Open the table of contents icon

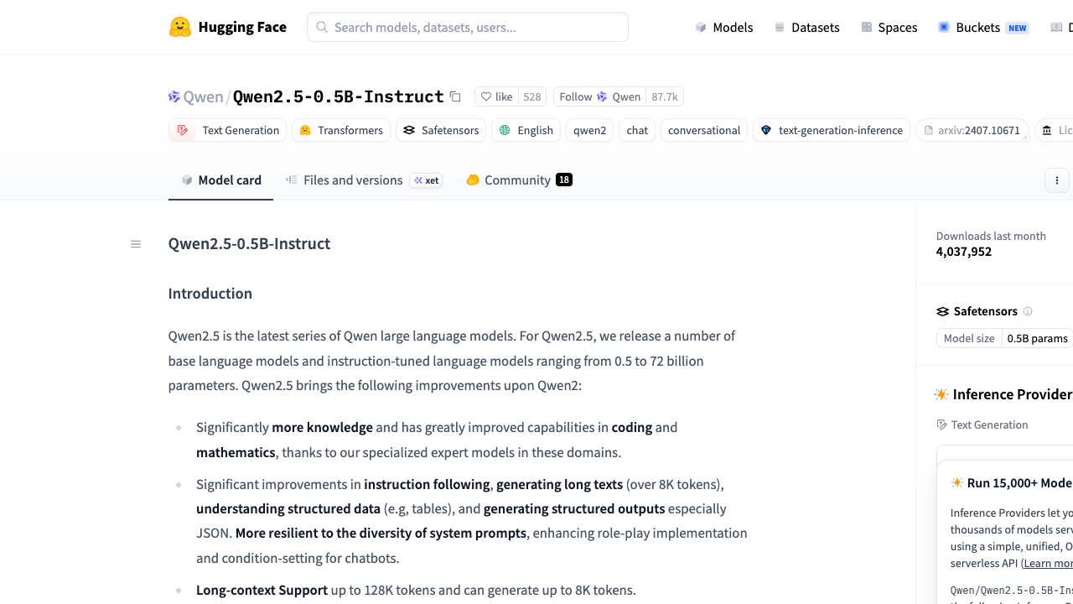136,244
